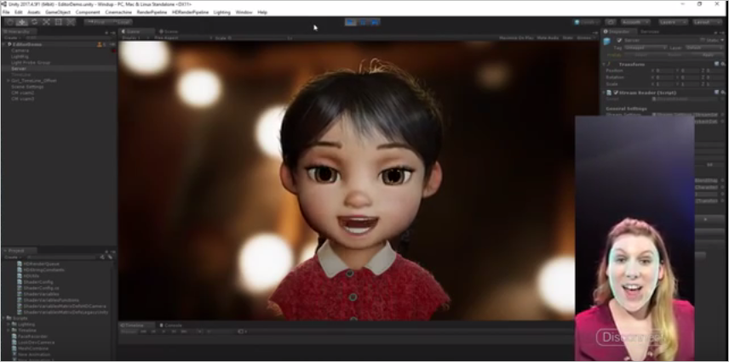Viewport: 729px width, 362px height.
Task: Open the Static flags dropdown arrow
Action: click(722, 41)
